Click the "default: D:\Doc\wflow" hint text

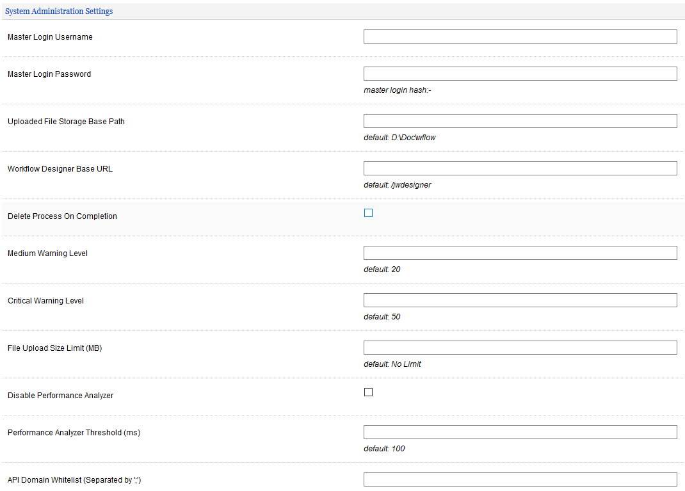pos(399,138)
